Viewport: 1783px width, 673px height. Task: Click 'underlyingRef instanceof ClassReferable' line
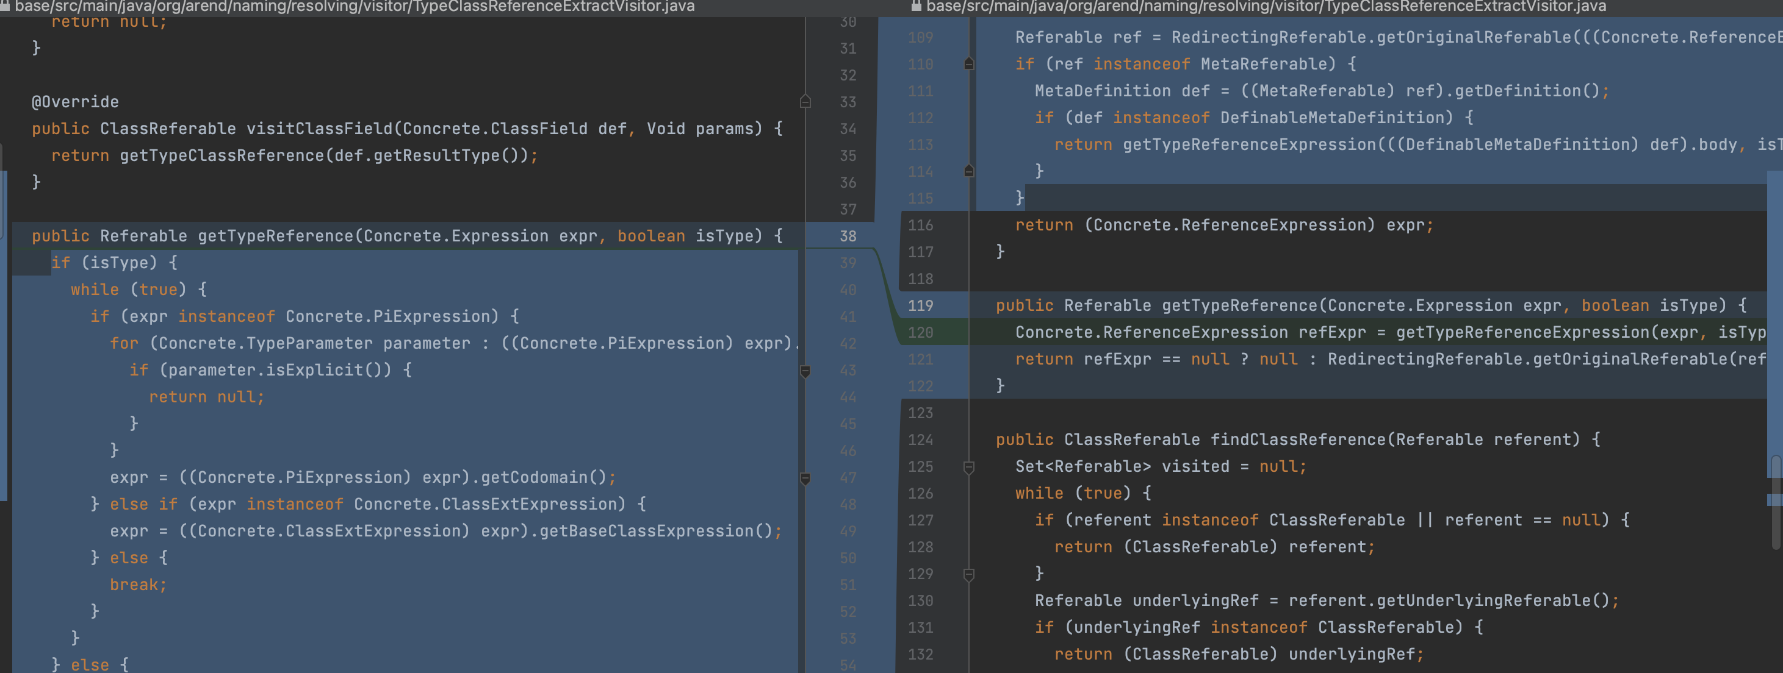[1258, 628]
